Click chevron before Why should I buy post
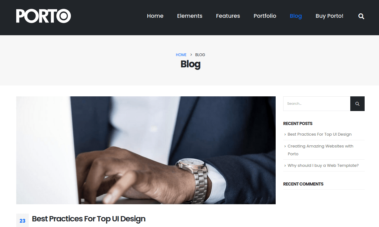This screenshot has width=379, height=227. click(285, 166)
